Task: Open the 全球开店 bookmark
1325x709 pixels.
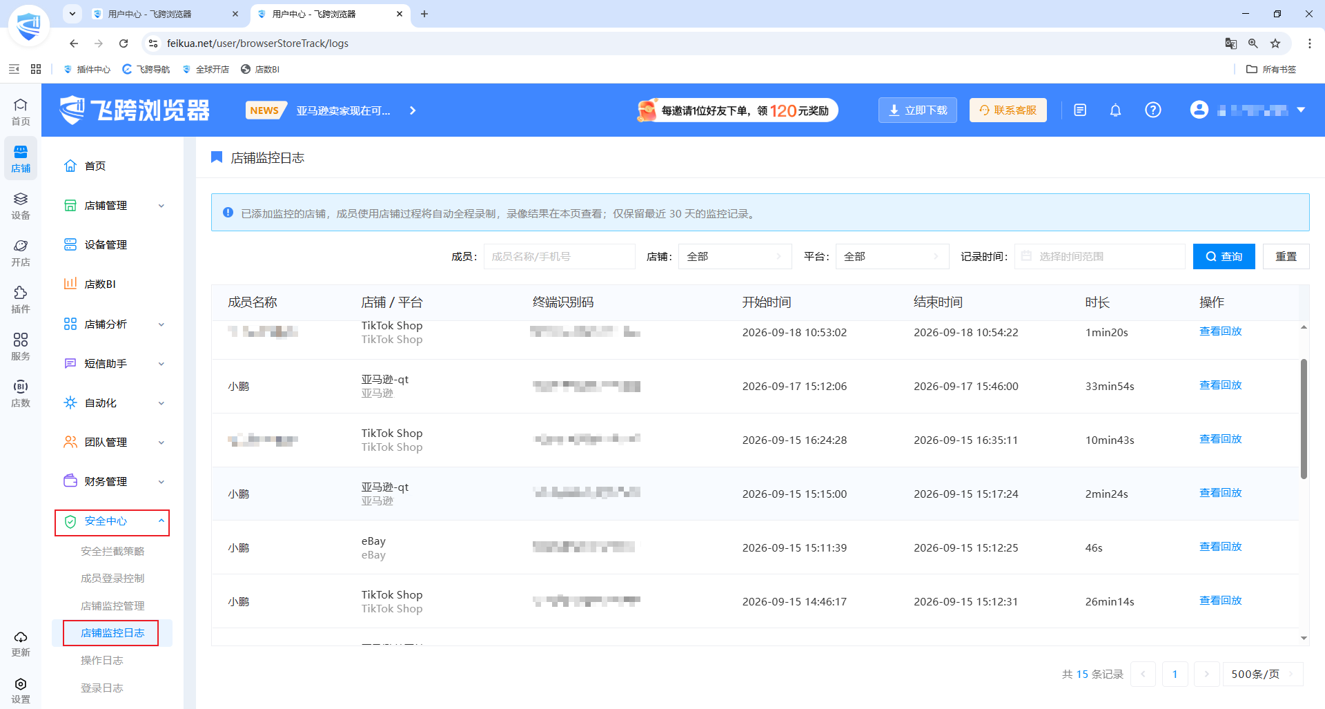Action: tap(206, 69)
